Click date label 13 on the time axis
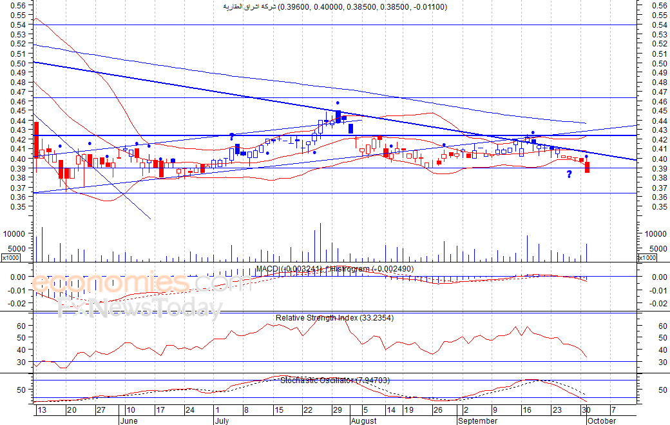The image size is (670, 425). point(41,410)
